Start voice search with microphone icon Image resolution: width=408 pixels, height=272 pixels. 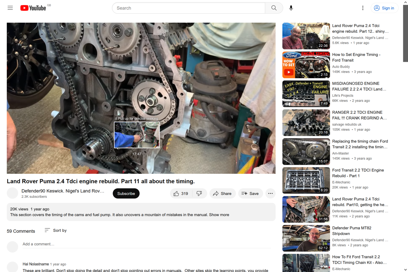(291, 8)
